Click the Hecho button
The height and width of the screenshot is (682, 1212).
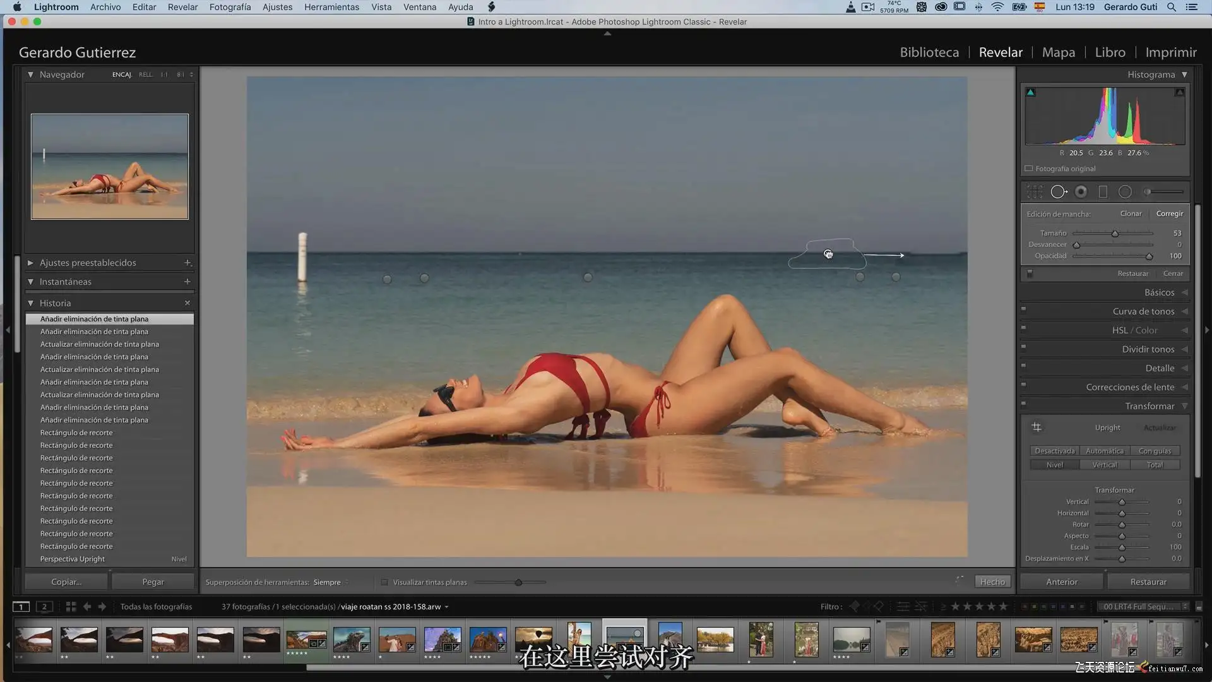click(992, 582)
